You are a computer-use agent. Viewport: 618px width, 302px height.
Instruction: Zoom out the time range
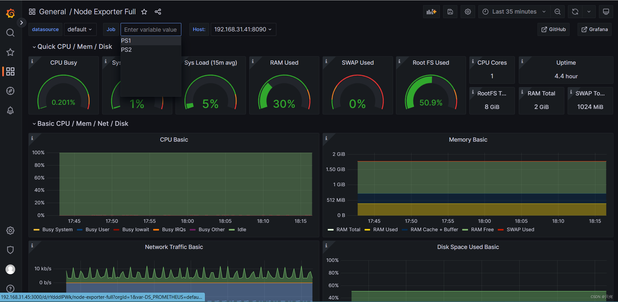click(558, 12)
